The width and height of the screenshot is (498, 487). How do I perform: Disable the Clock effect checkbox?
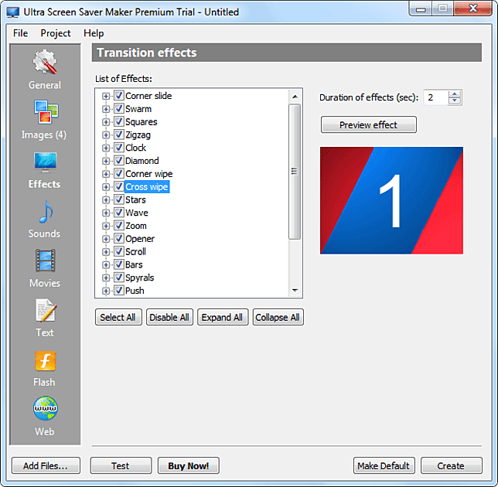pos(119,148)
